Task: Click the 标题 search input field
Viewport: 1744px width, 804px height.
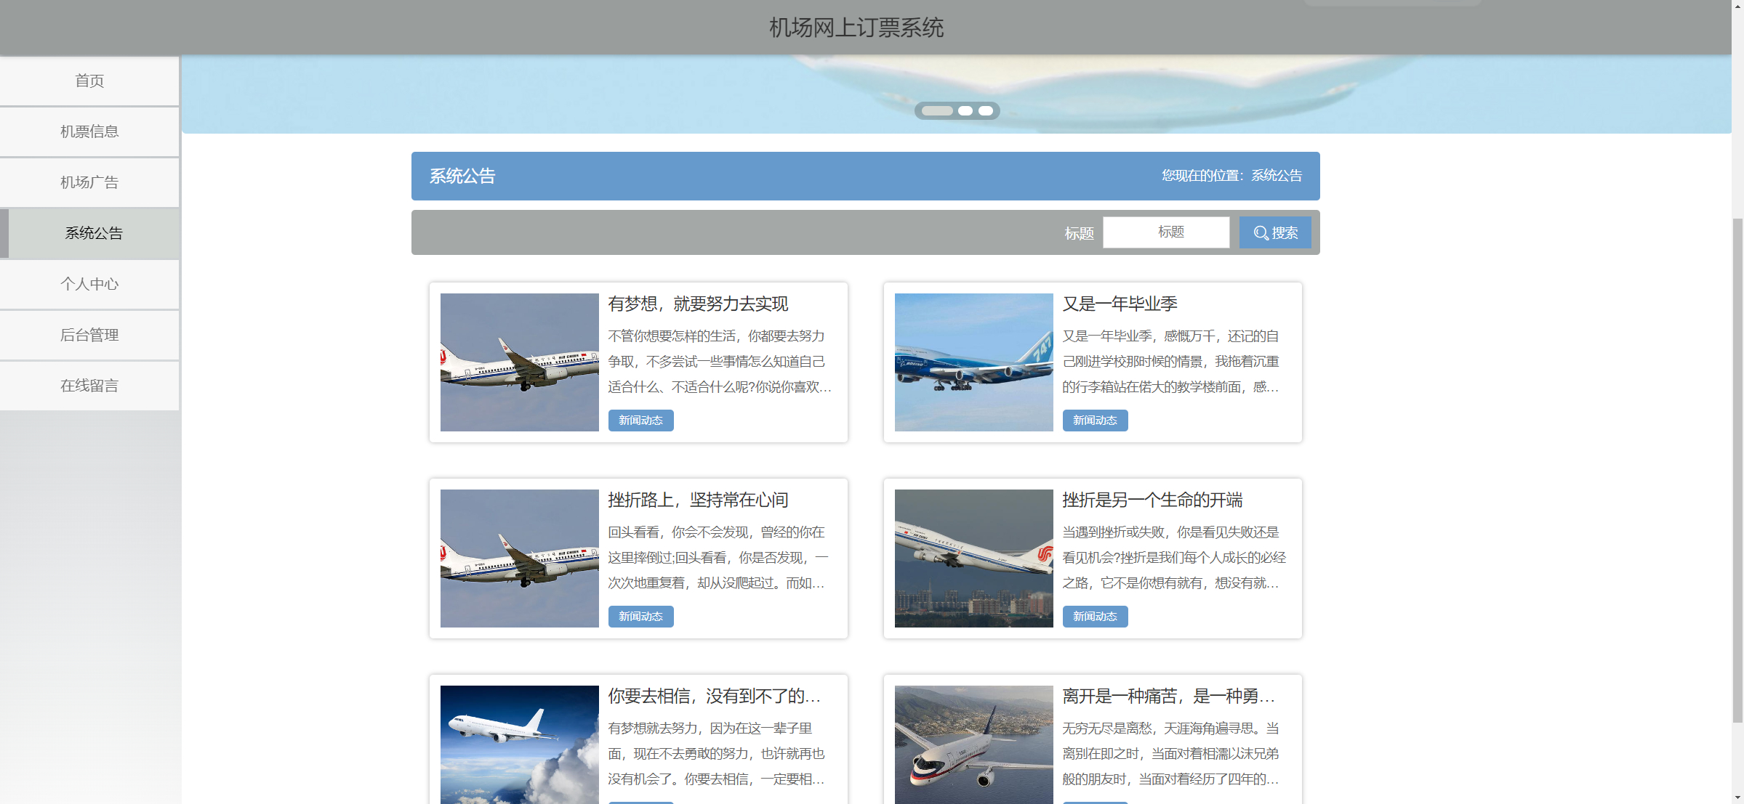Action: [x=1165, y=232]
